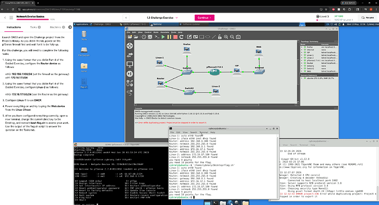Suspend all nodes with yellow pause button
Screen dimensions: 379x205
169,37
